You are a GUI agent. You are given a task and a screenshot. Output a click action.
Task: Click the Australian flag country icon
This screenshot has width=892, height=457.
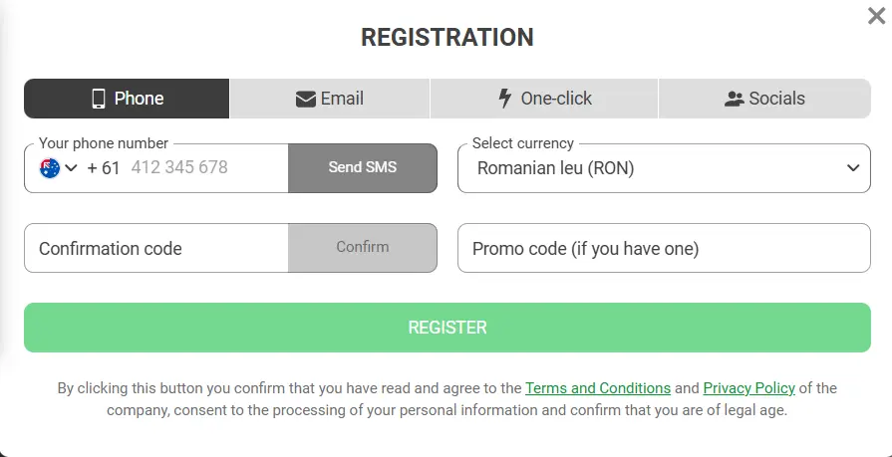[50, 168]
